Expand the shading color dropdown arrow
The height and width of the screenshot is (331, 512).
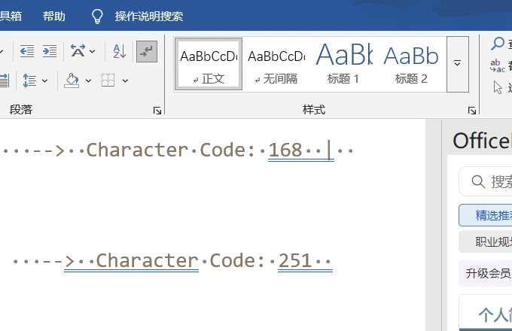(88, 80)
